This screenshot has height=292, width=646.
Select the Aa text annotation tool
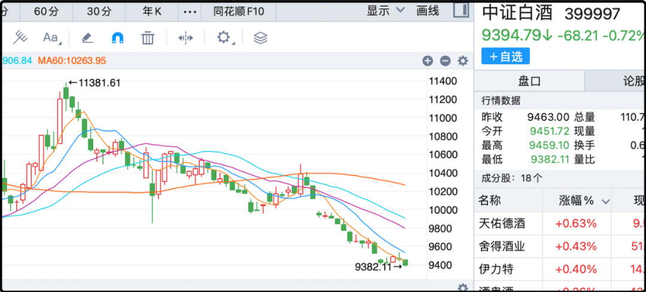point(51,38)
